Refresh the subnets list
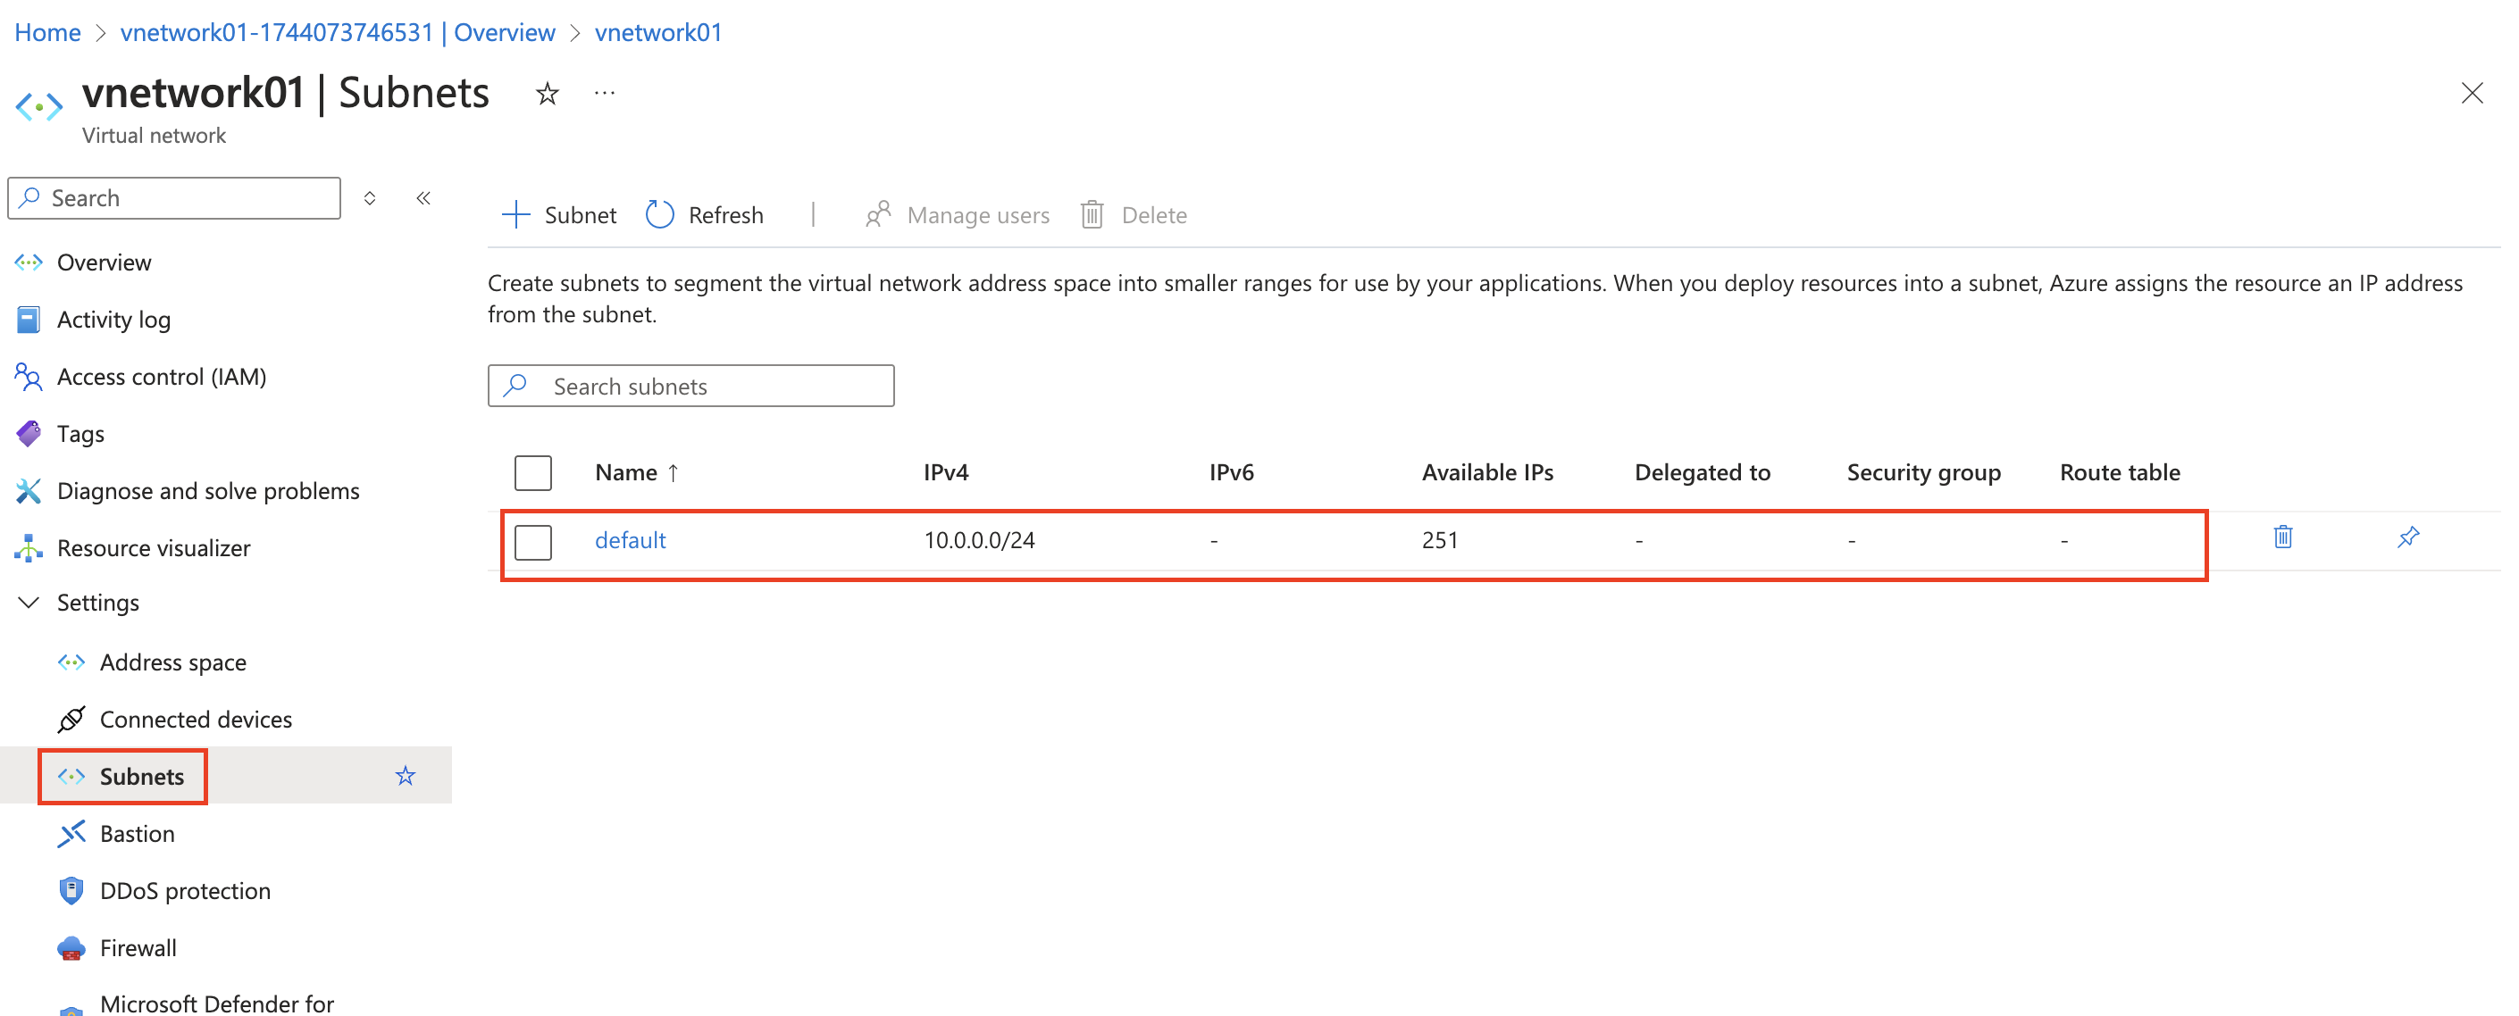This screenshot has width=2519, height=1016. [x=704, y=215]
